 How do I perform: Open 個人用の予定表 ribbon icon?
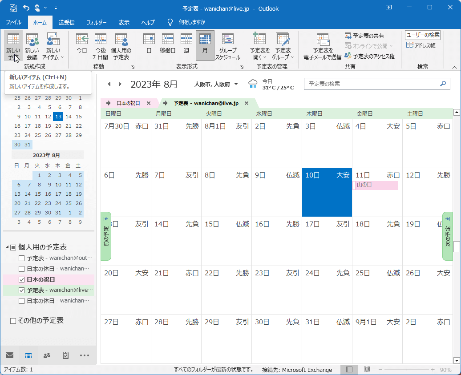pyautogui.click(x=121, y=46)
